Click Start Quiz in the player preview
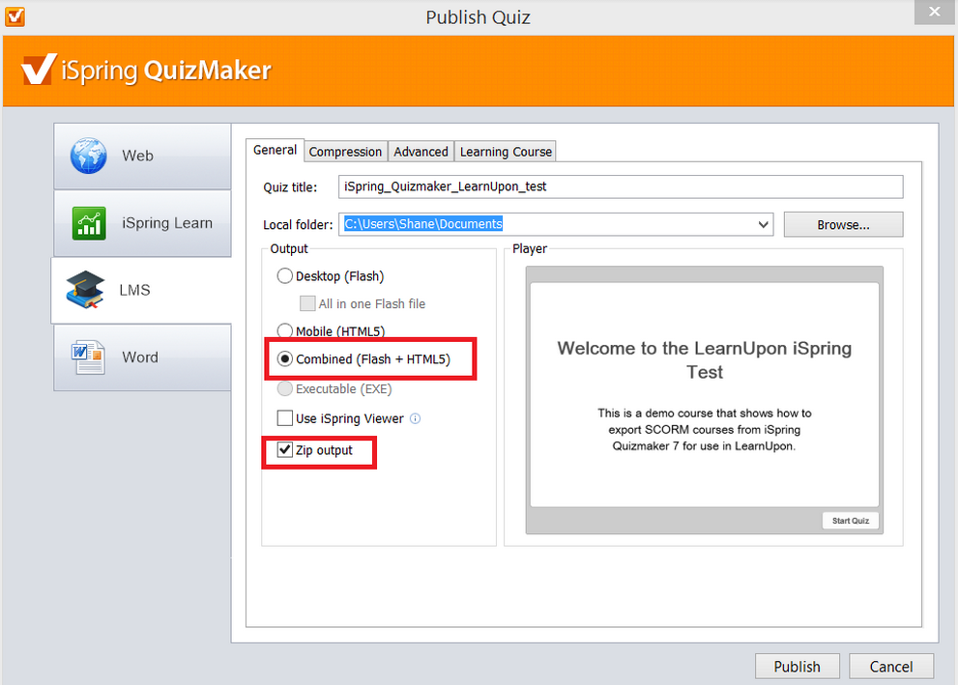Screen dimensions: 958x685 [851, 521]
